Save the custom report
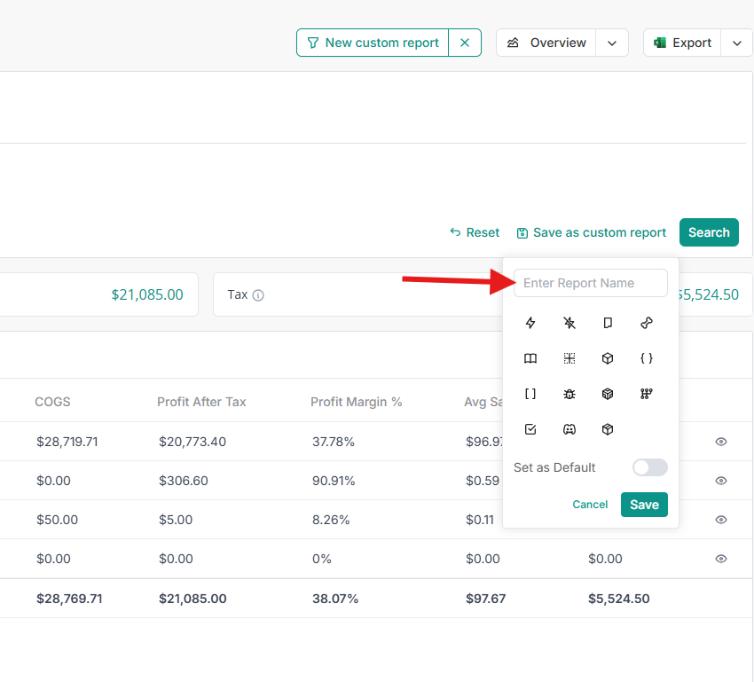Image resolution: width=754 pixels, height=682 pixels. [644, 505]
